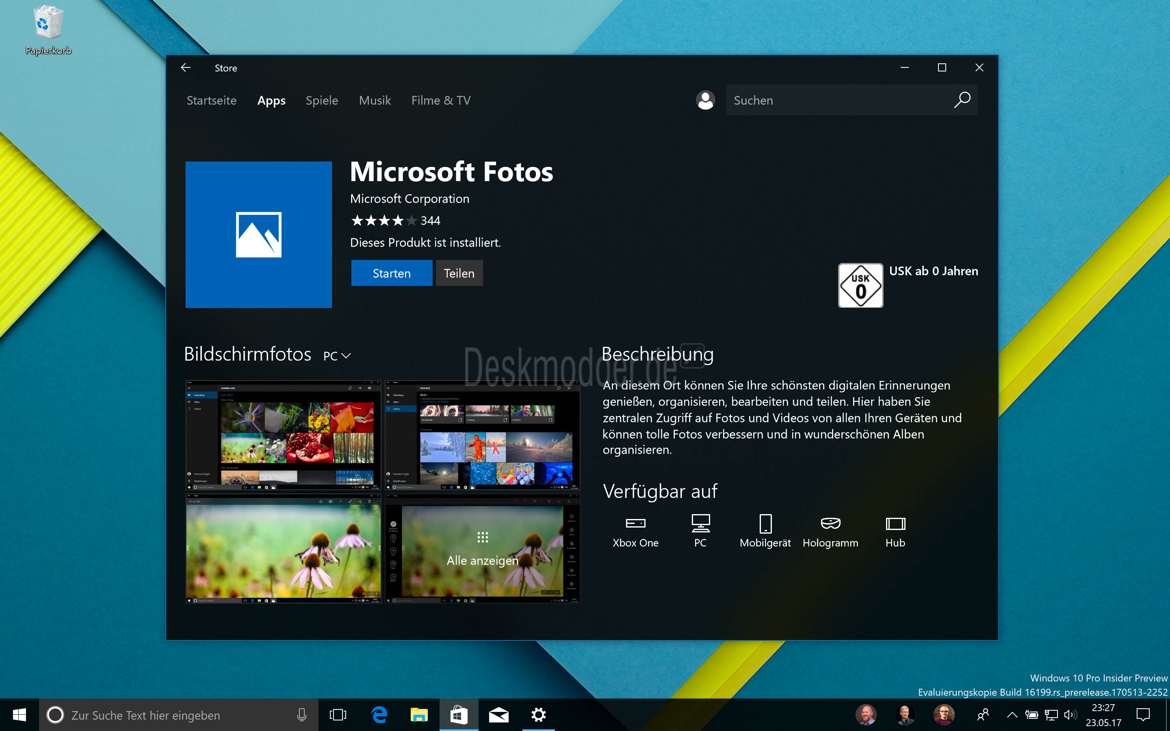Click the Starten button
This screenshot has width=1170, height=731.
[x=392, y=273]
